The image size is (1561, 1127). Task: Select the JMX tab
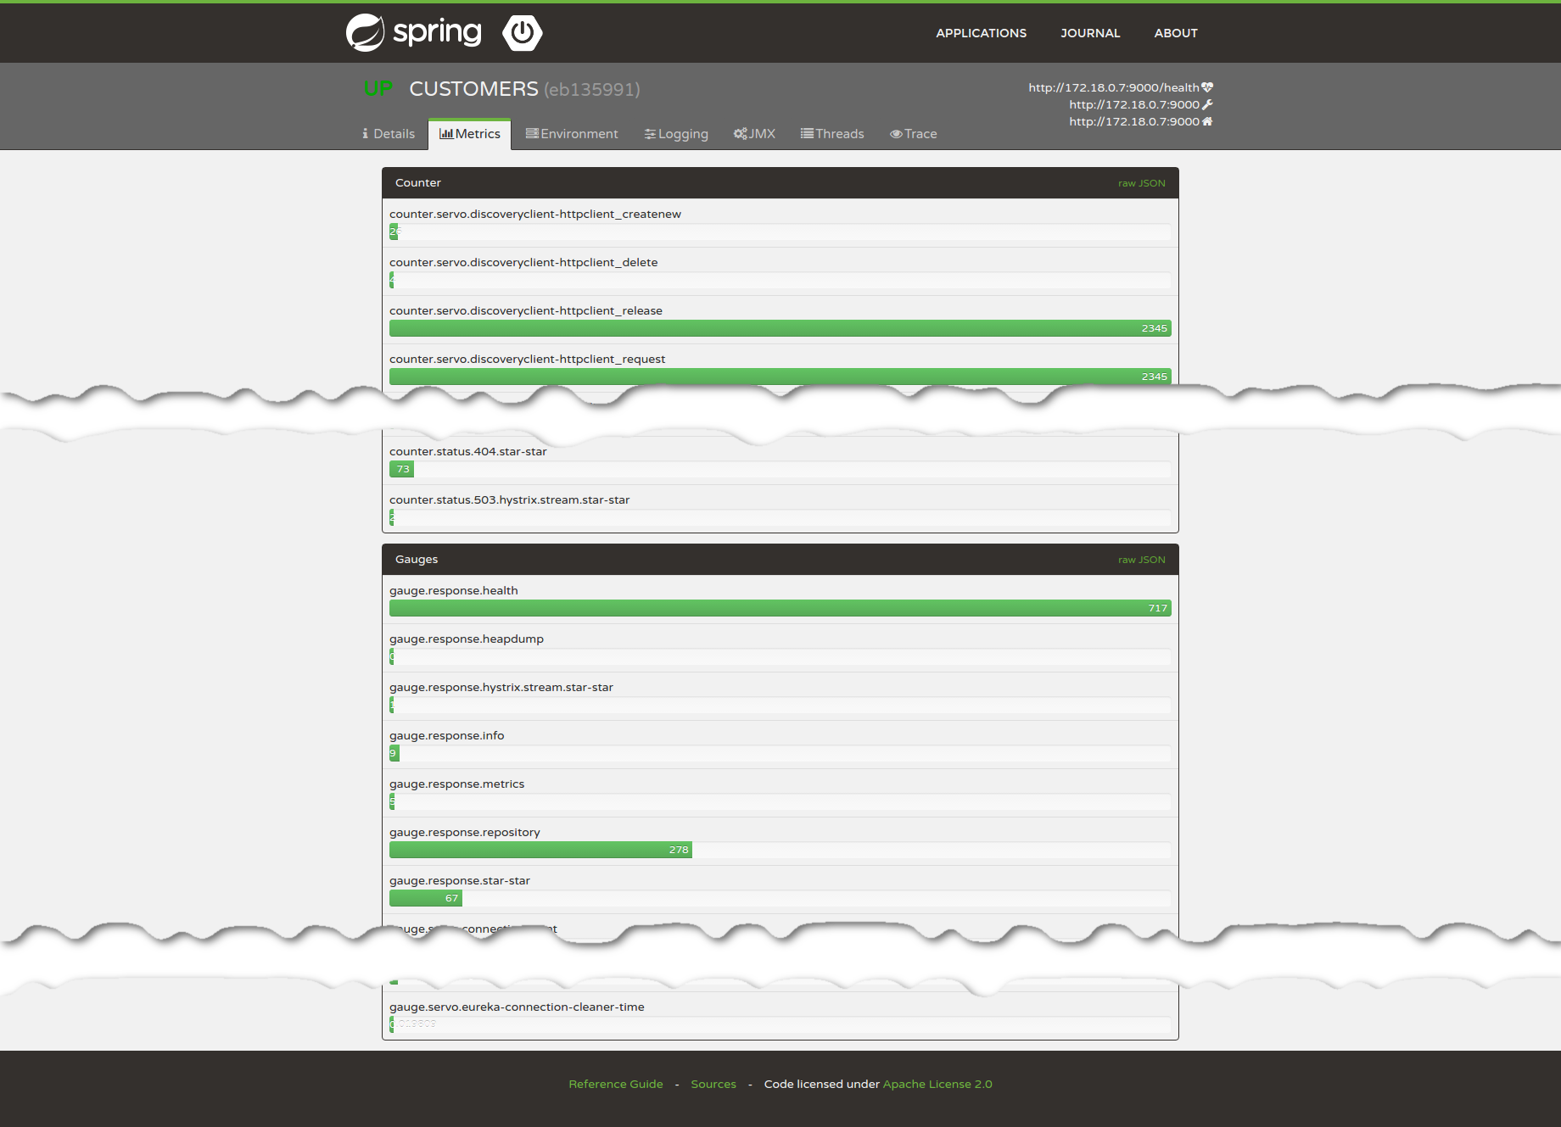pos(754,134)
